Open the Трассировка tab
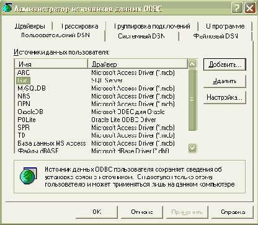258x225 pixels. click(79, 27)
